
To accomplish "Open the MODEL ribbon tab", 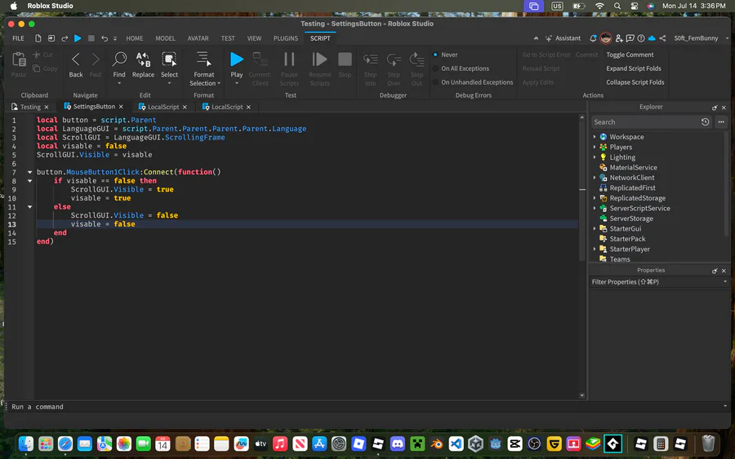I will 165,38.
